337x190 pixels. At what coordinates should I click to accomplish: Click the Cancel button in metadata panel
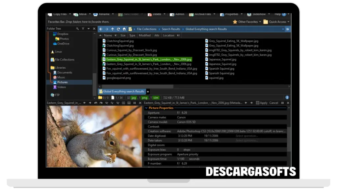coord(273,103)
